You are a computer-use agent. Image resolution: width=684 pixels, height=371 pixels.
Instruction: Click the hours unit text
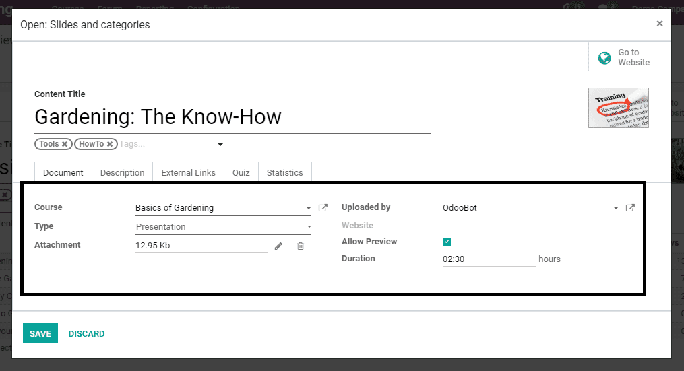(x=550, y=259)
